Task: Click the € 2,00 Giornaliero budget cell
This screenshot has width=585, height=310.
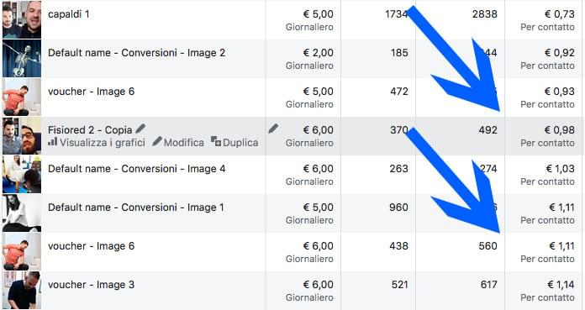Action: (x=303, y=59)
